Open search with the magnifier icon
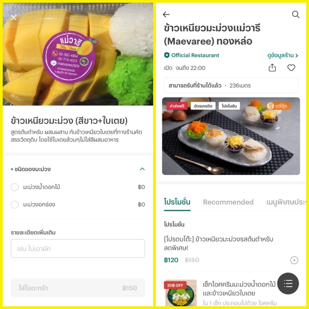Screen dimensions: 309x309 [296, 15]
